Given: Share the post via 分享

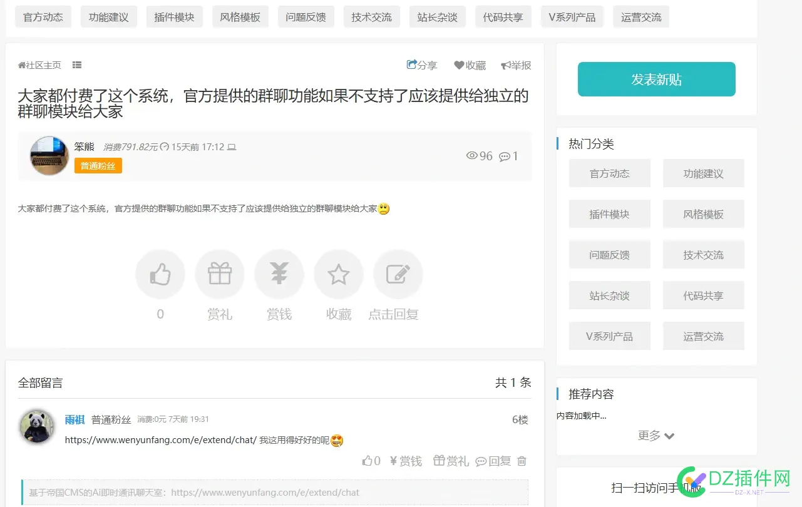Looking at the screenshot, I should [422, 65].
